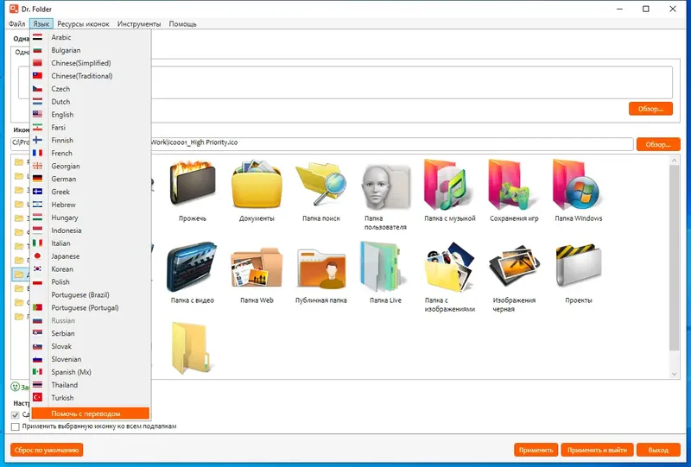Choose Chinese(Traditional) in language list

pos(91,76)
